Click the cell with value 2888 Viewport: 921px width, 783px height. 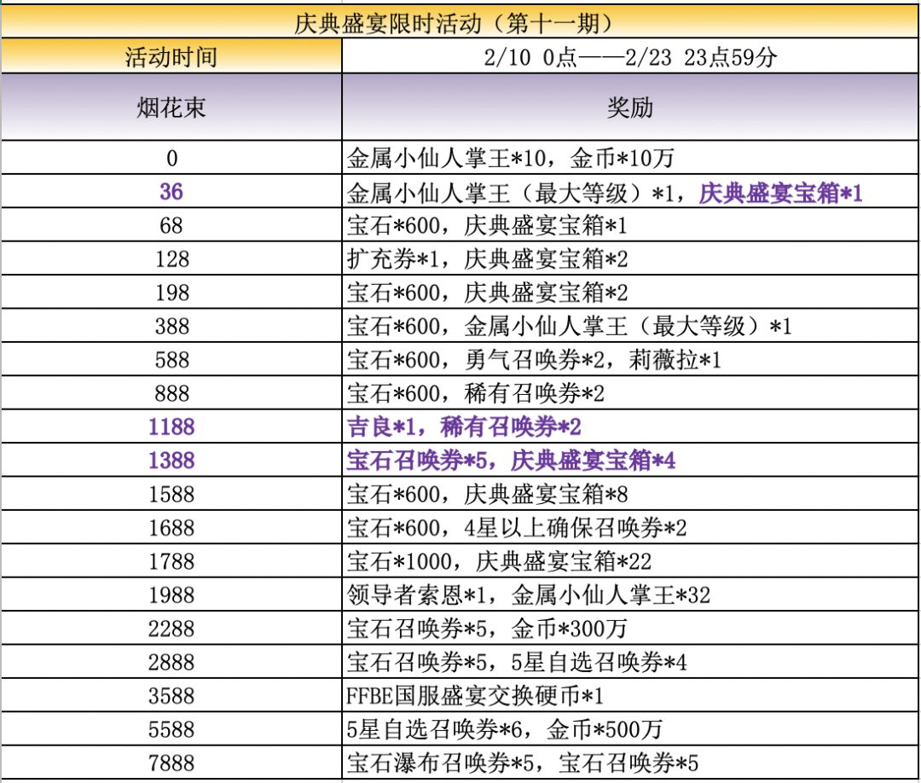tap(171, 663)
